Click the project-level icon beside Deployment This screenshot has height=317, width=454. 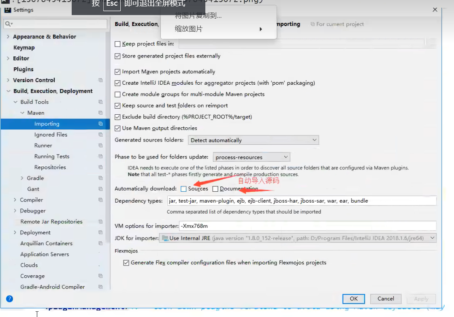tap(100, 232)
